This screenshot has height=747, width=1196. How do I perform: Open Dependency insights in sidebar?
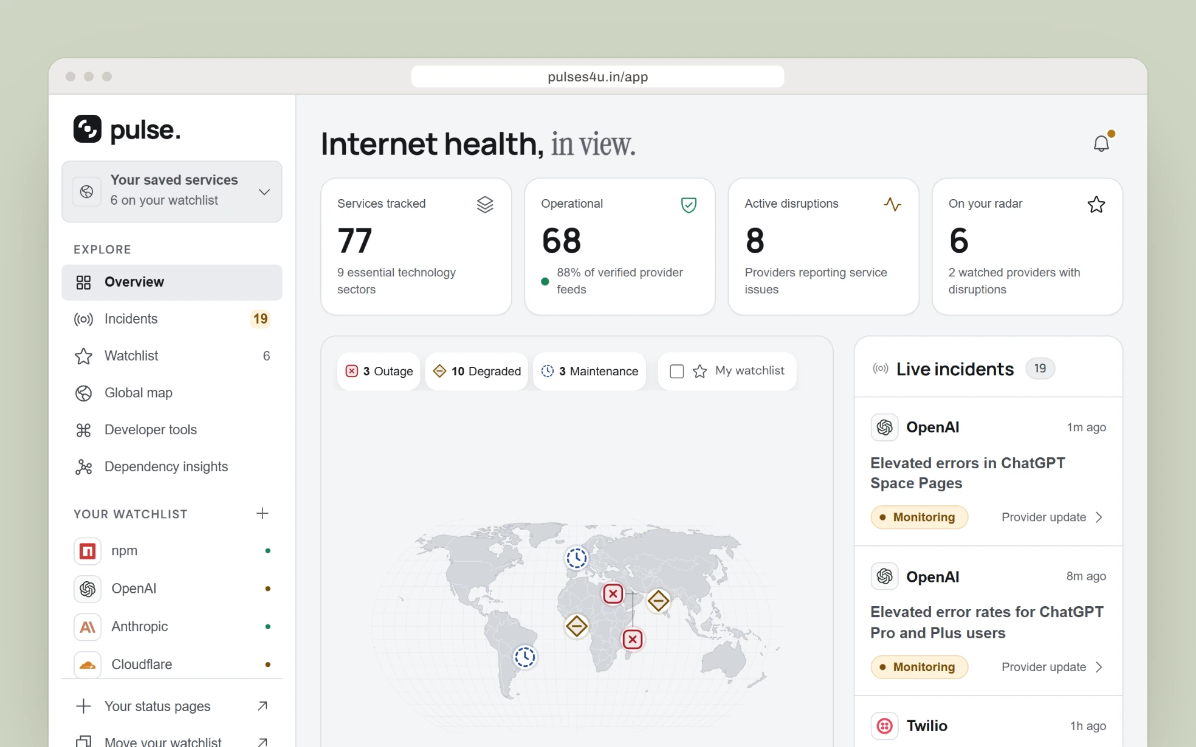pos(172,467)
